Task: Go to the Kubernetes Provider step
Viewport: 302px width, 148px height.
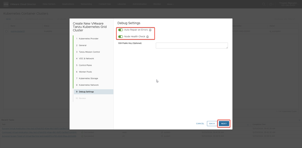Action: pyautogui.click(x=88, y=39)
